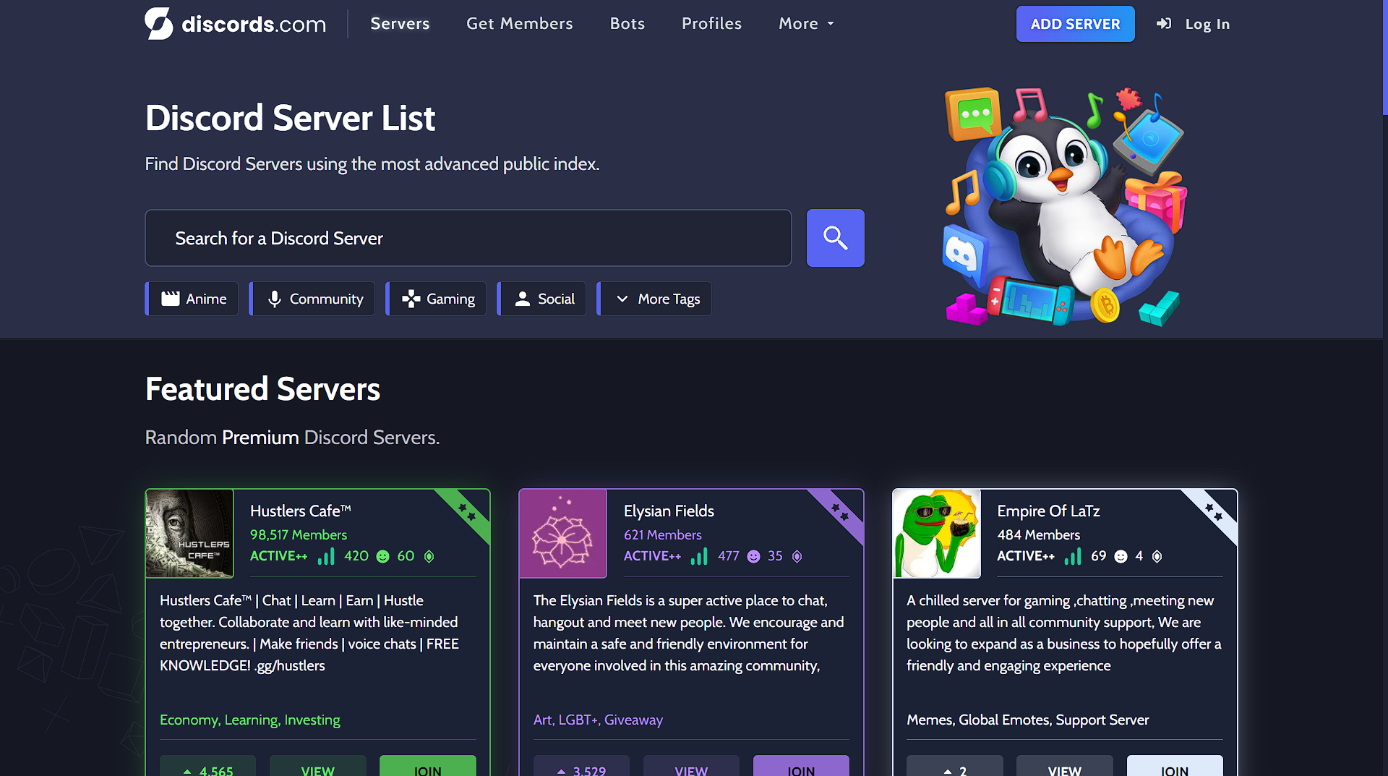Open the Empire Of LaTz title link
1388x776 pixels.
point(1048,511)
